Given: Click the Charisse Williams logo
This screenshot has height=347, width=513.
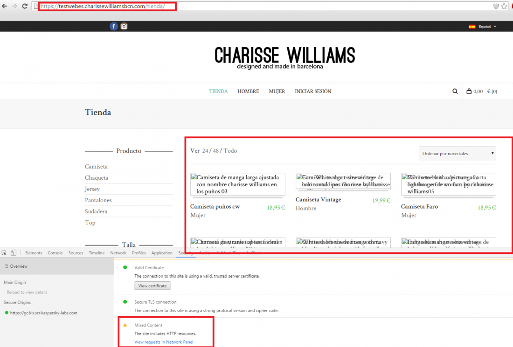Looking at the screenshot, I should click(x=284, y=58).
